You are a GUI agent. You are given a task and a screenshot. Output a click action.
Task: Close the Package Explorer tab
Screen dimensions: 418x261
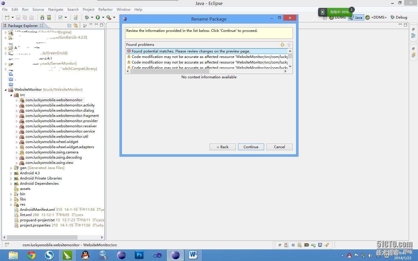click(x=42, y=26)
